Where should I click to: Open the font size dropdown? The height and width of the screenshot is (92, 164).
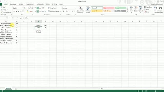pos(28,8)
